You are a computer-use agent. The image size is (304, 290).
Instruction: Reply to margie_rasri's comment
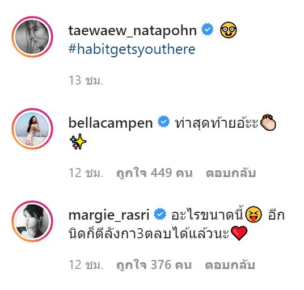pos(230,265)
